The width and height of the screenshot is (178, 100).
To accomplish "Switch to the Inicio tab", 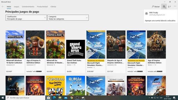I will (9, 7).
